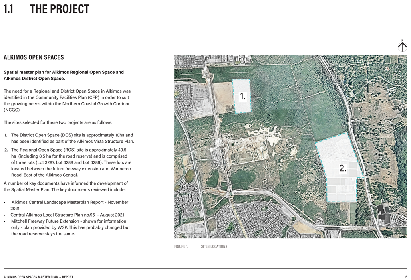Click the dashed site 2 area on map
This screenshot has width=411, height=280.
[340, 170]
